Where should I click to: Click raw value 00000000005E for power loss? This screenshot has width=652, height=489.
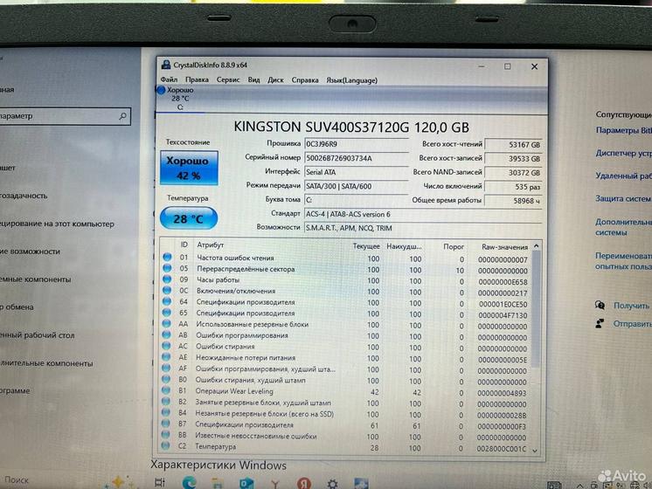[503, 360]
